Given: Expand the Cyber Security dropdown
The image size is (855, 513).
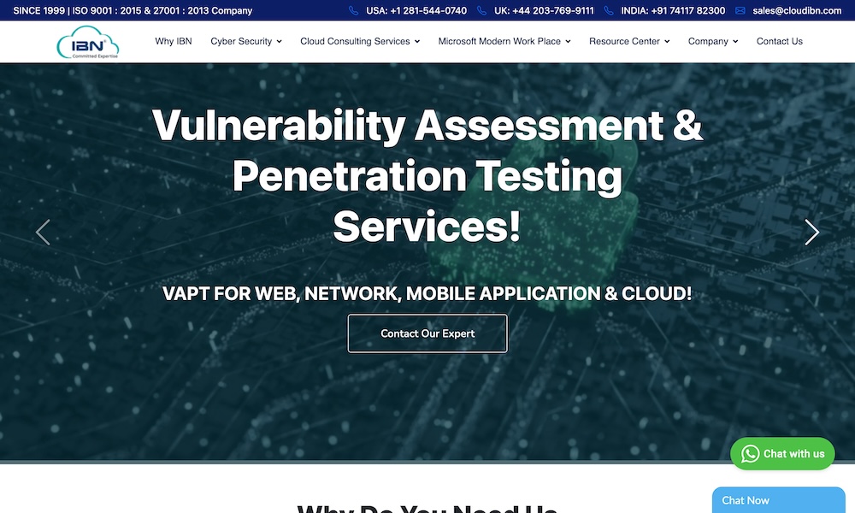Looking at the screenshot, I should [246, 41].
